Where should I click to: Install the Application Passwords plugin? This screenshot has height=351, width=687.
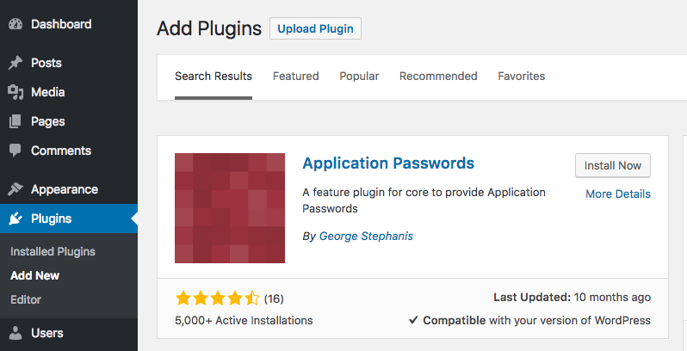[x=612, y=165]
